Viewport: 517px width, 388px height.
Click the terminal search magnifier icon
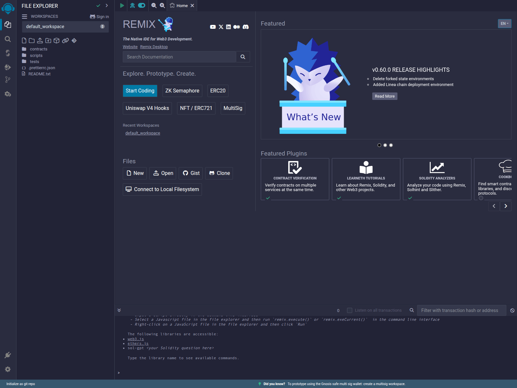tap(412, 310)
